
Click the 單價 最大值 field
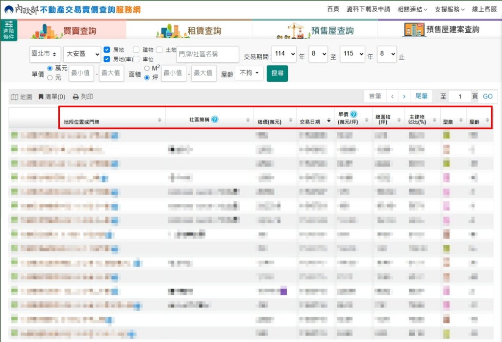click(111, 73)
